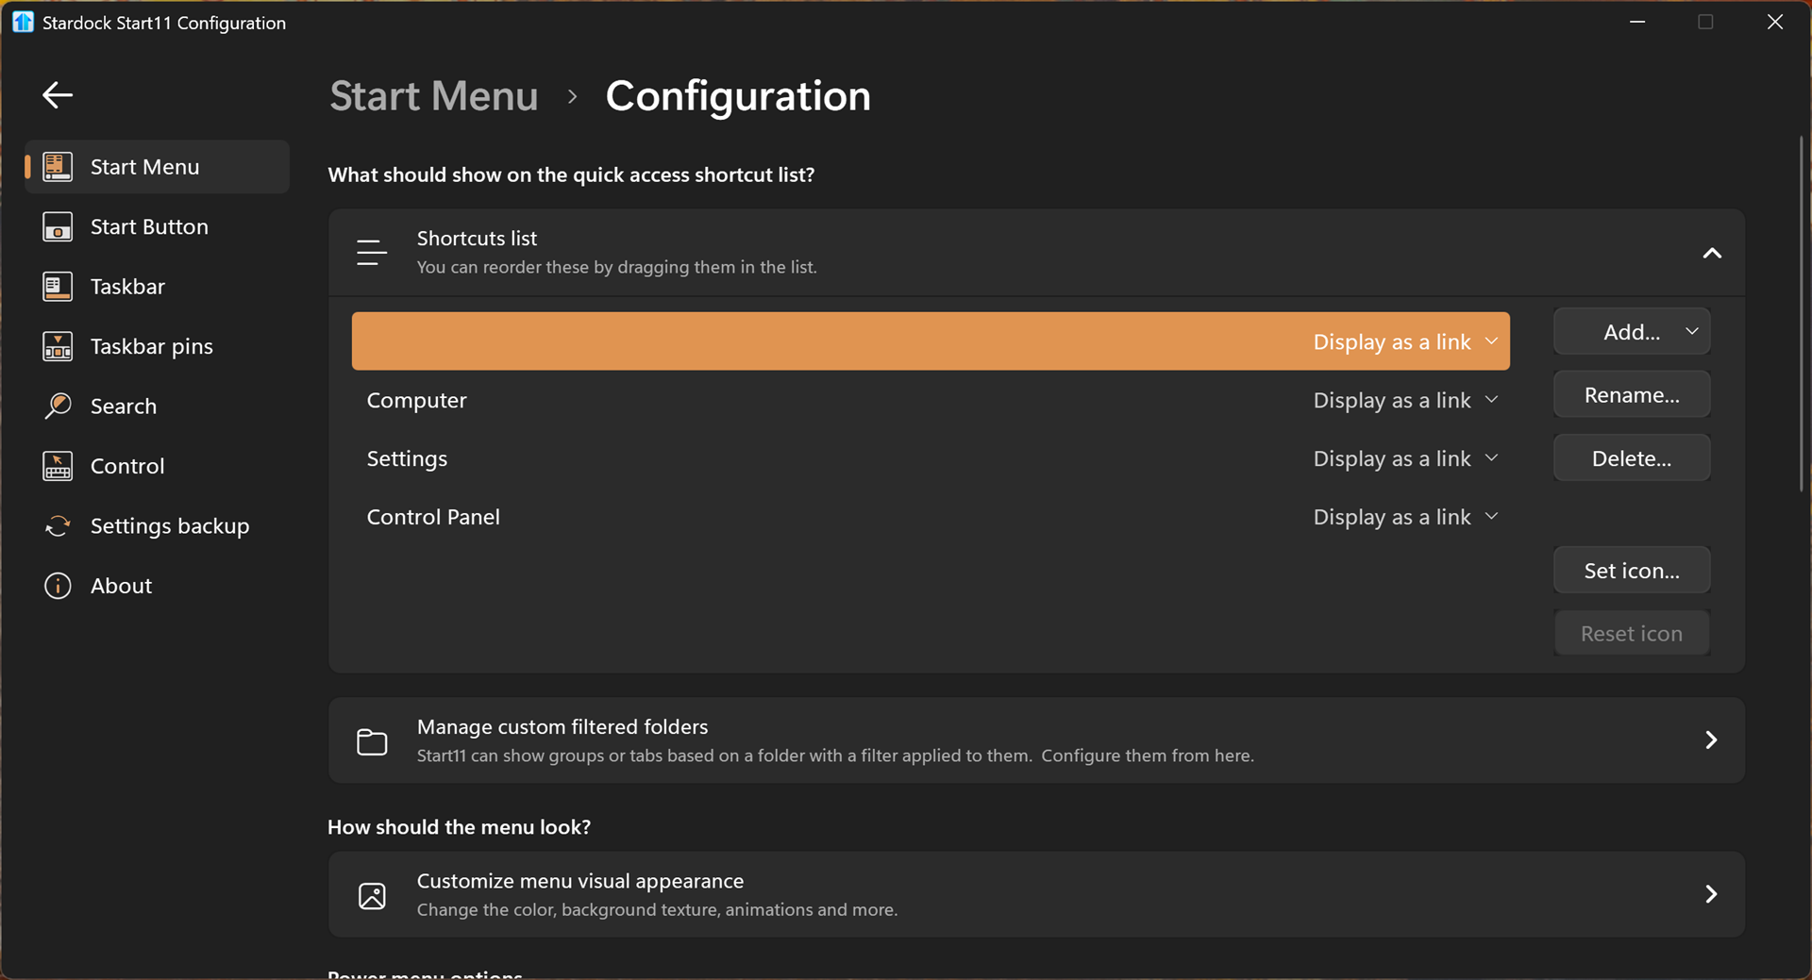Click the Rename... button

[1631, 395]
